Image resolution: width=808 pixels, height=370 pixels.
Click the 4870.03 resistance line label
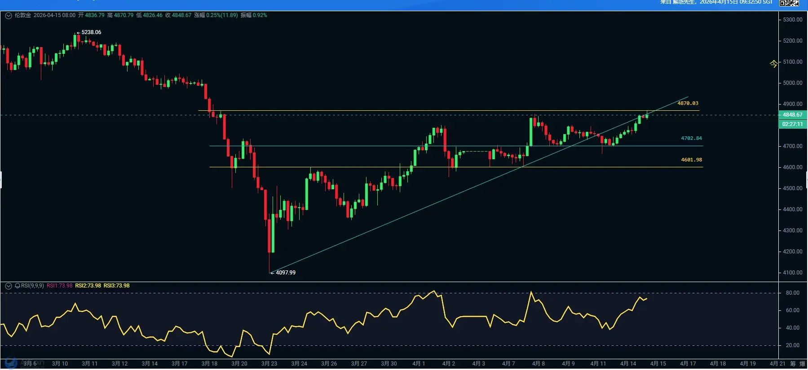[x=688, y=103]
